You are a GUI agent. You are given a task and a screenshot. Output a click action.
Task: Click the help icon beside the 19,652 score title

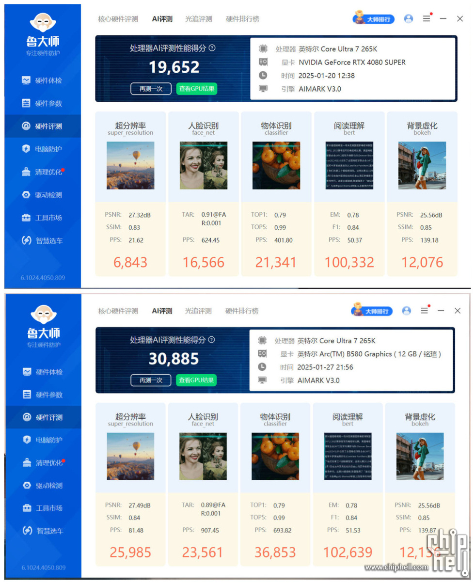click(x=212, y=48)
